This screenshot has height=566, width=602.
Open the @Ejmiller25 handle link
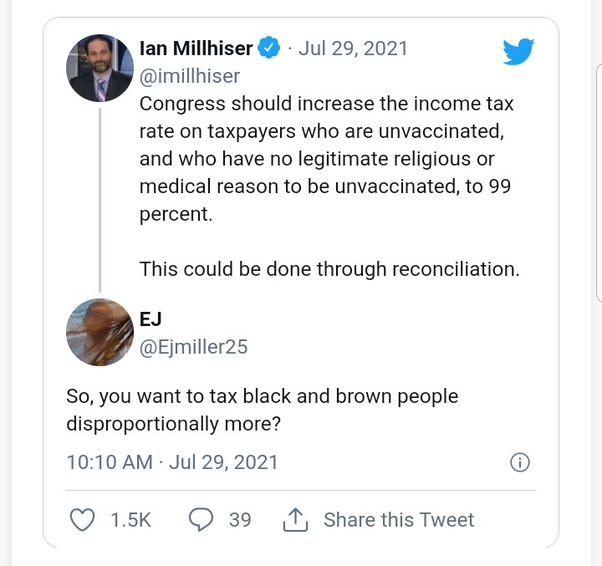(x=193, y=346)
